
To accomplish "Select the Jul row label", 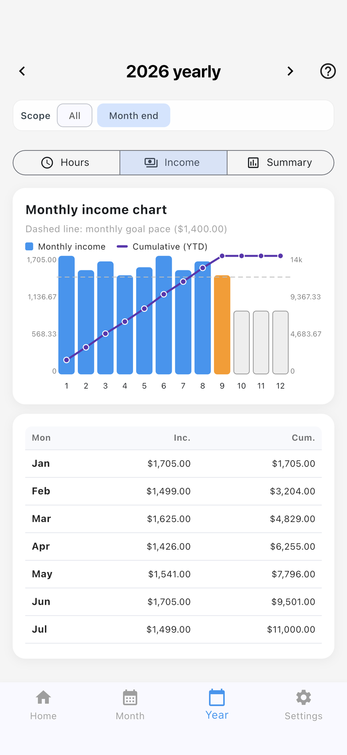I will 40,629.
